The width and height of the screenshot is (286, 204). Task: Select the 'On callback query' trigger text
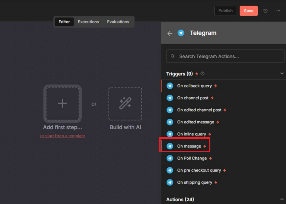click(194, 86)
